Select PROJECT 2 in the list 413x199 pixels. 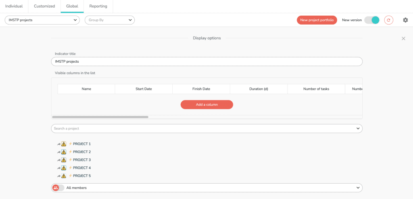click(82, 152)
